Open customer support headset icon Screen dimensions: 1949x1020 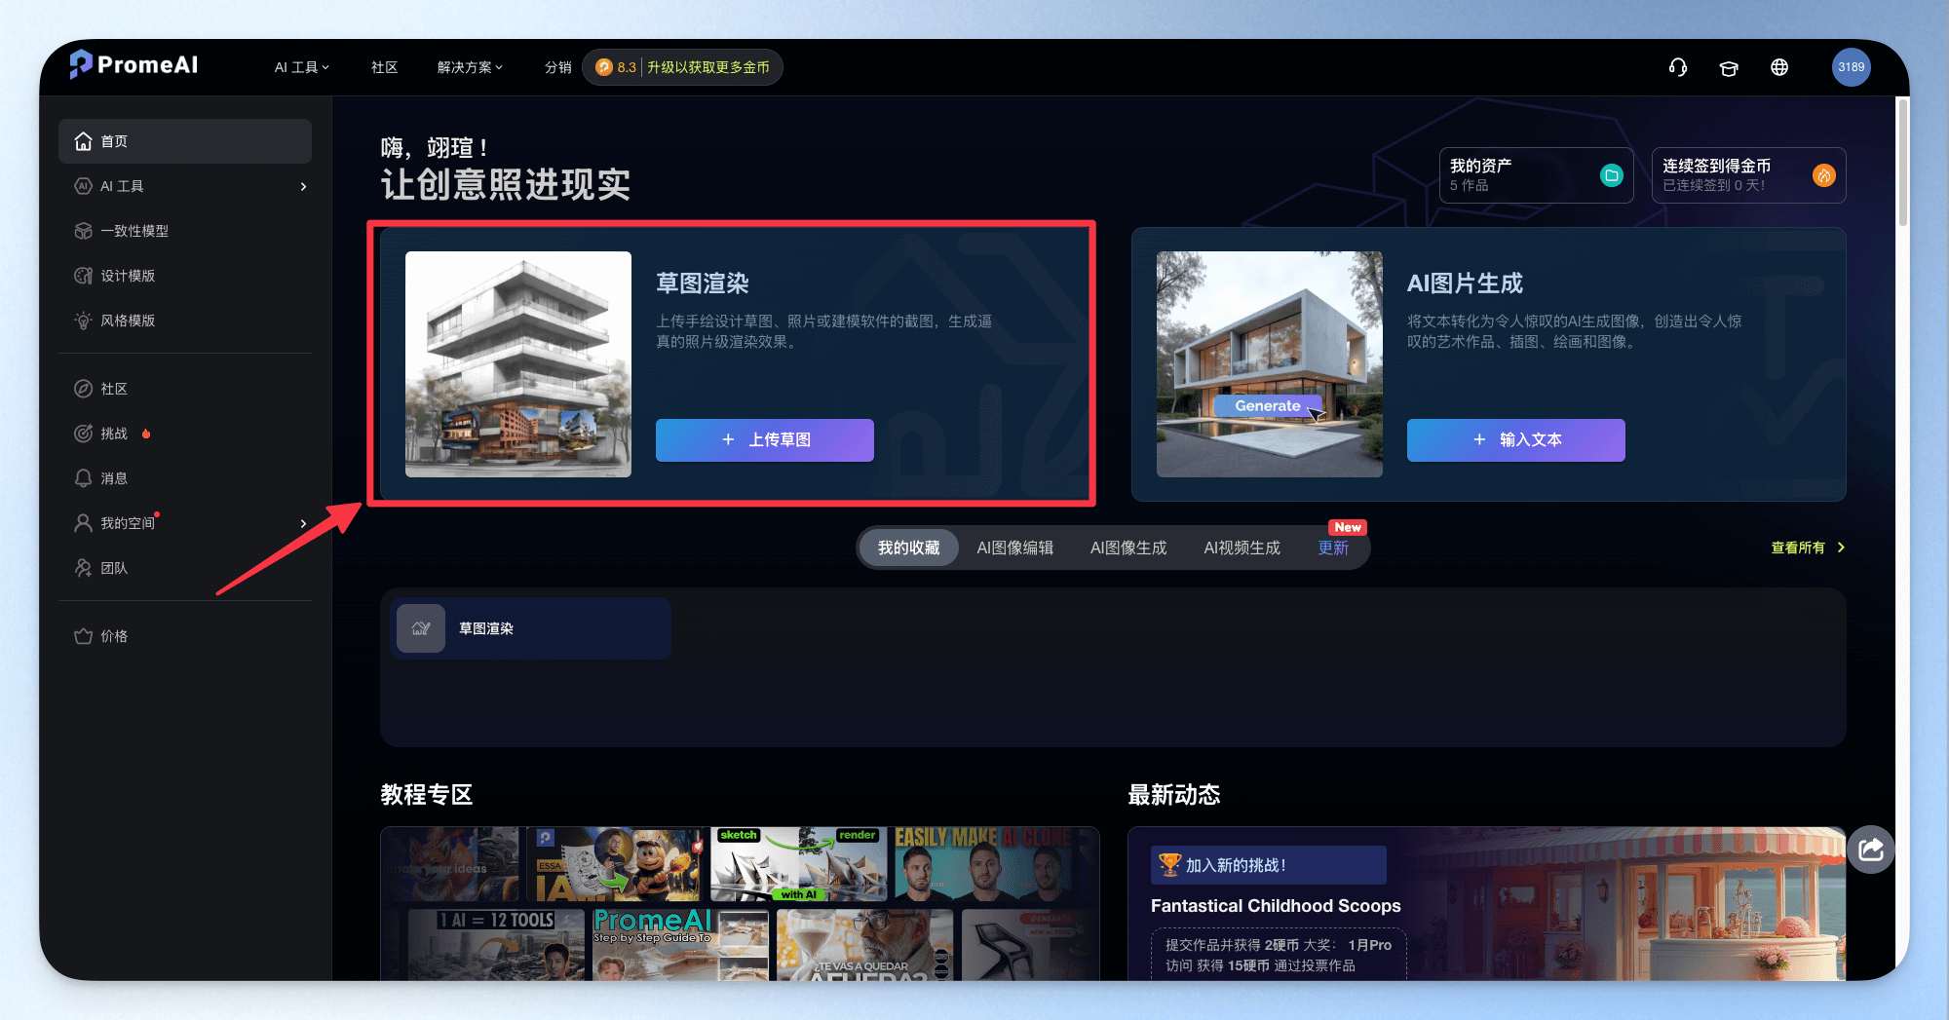pos(1677,67)
